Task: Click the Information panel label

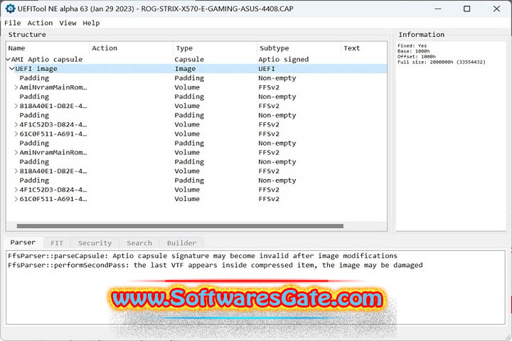Action: [x=421, y=35]
